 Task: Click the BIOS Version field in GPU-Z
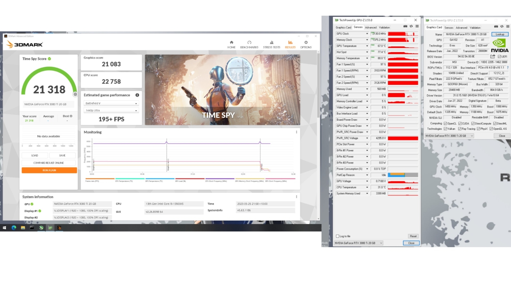coord(466,57)
